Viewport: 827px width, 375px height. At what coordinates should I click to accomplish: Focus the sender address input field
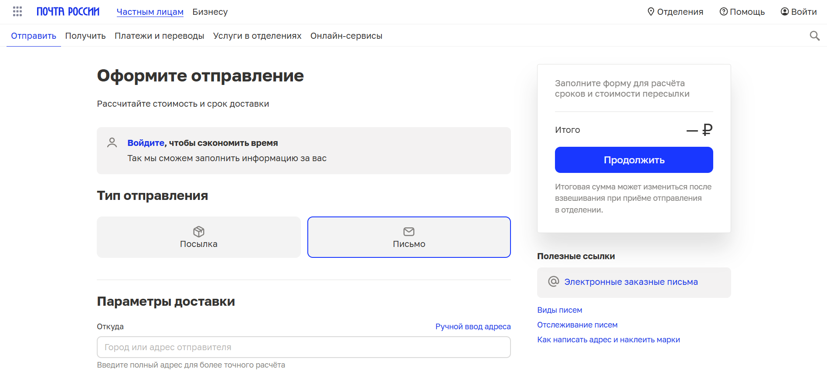coord(304,347)
